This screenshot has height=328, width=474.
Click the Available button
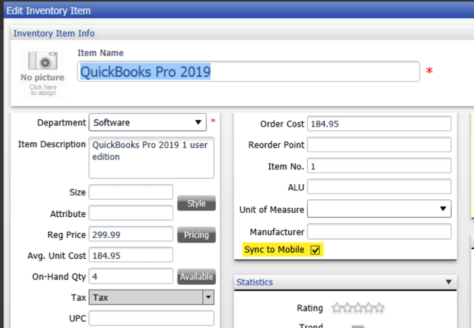[196, 276]
